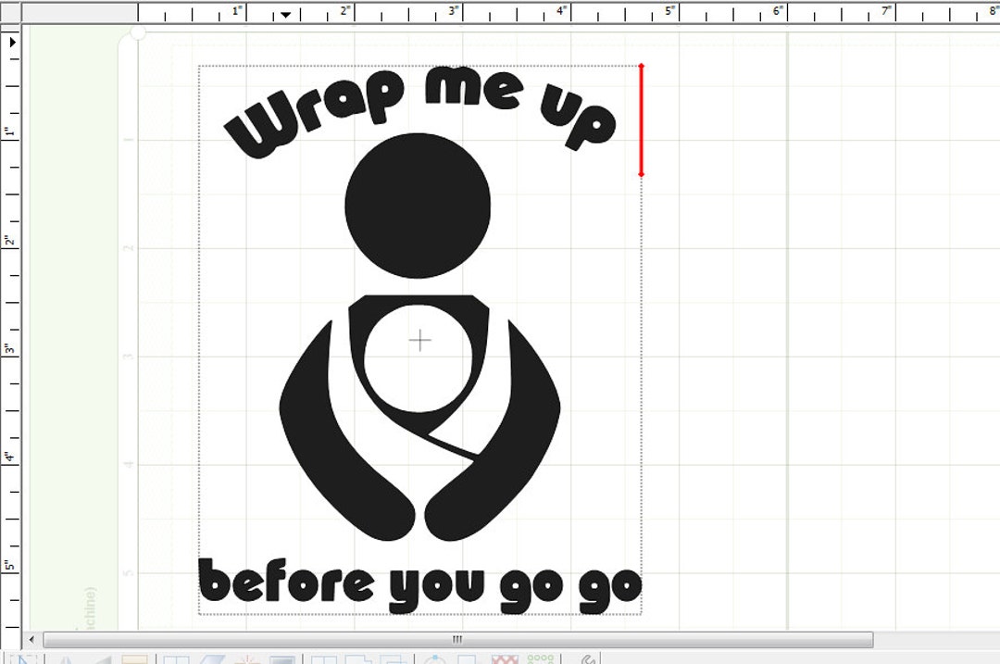This screenshot has width=1000, height=664.
Task: Expand the collapsed left side panel
Action: coord(12,43)
